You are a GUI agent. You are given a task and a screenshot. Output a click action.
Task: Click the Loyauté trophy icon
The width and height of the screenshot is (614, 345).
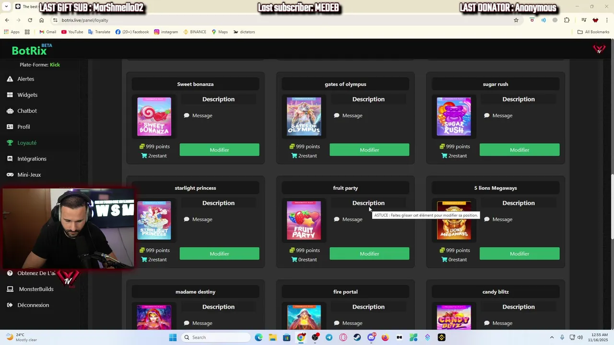(x=10, y=143)
